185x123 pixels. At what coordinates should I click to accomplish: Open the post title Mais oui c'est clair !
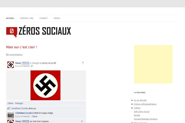pyautogui.click(x=22, y=47)
